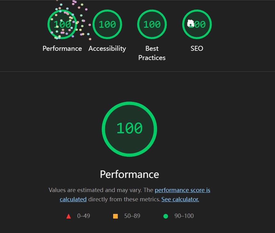
Task: Click the "90–100" score range text
Action: click(x=184, y=216)
